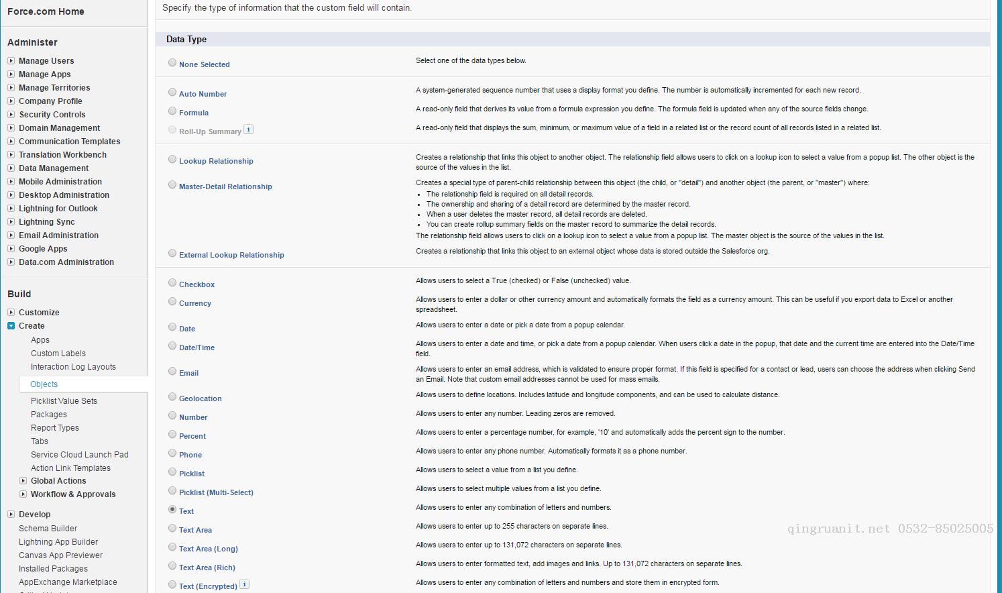Select Geolocation radio button
This screenshot has height=593, width=1002.
point(172,396)
